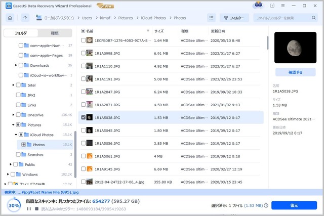This screenshot has width=324, height=216.
Task: Switch to the 種類 tab
Action: [55, 33]
